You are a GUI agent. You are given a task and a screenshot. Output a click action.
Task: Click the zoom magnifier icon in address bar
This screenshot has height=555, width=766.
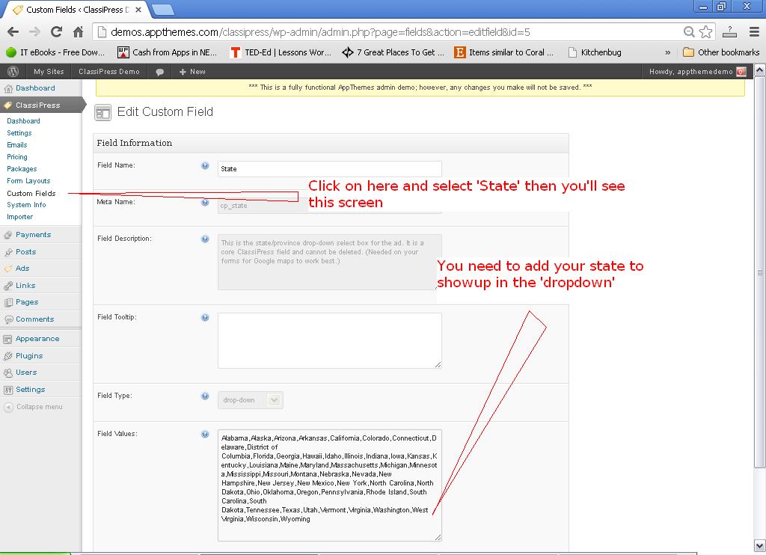click(689, 32)
